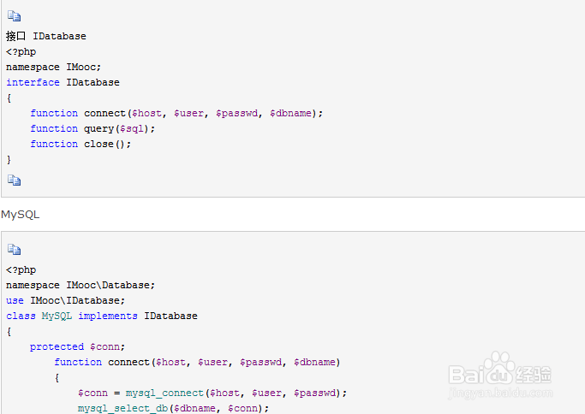Click '$conn = mysql_connect(...)' line
Image resolution: width=585 pixels, height=414 pixels.
coord(212,393)
